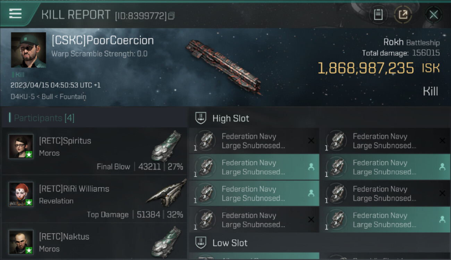Select first High Slot Federation Navy module

click(x=254, y=141)
